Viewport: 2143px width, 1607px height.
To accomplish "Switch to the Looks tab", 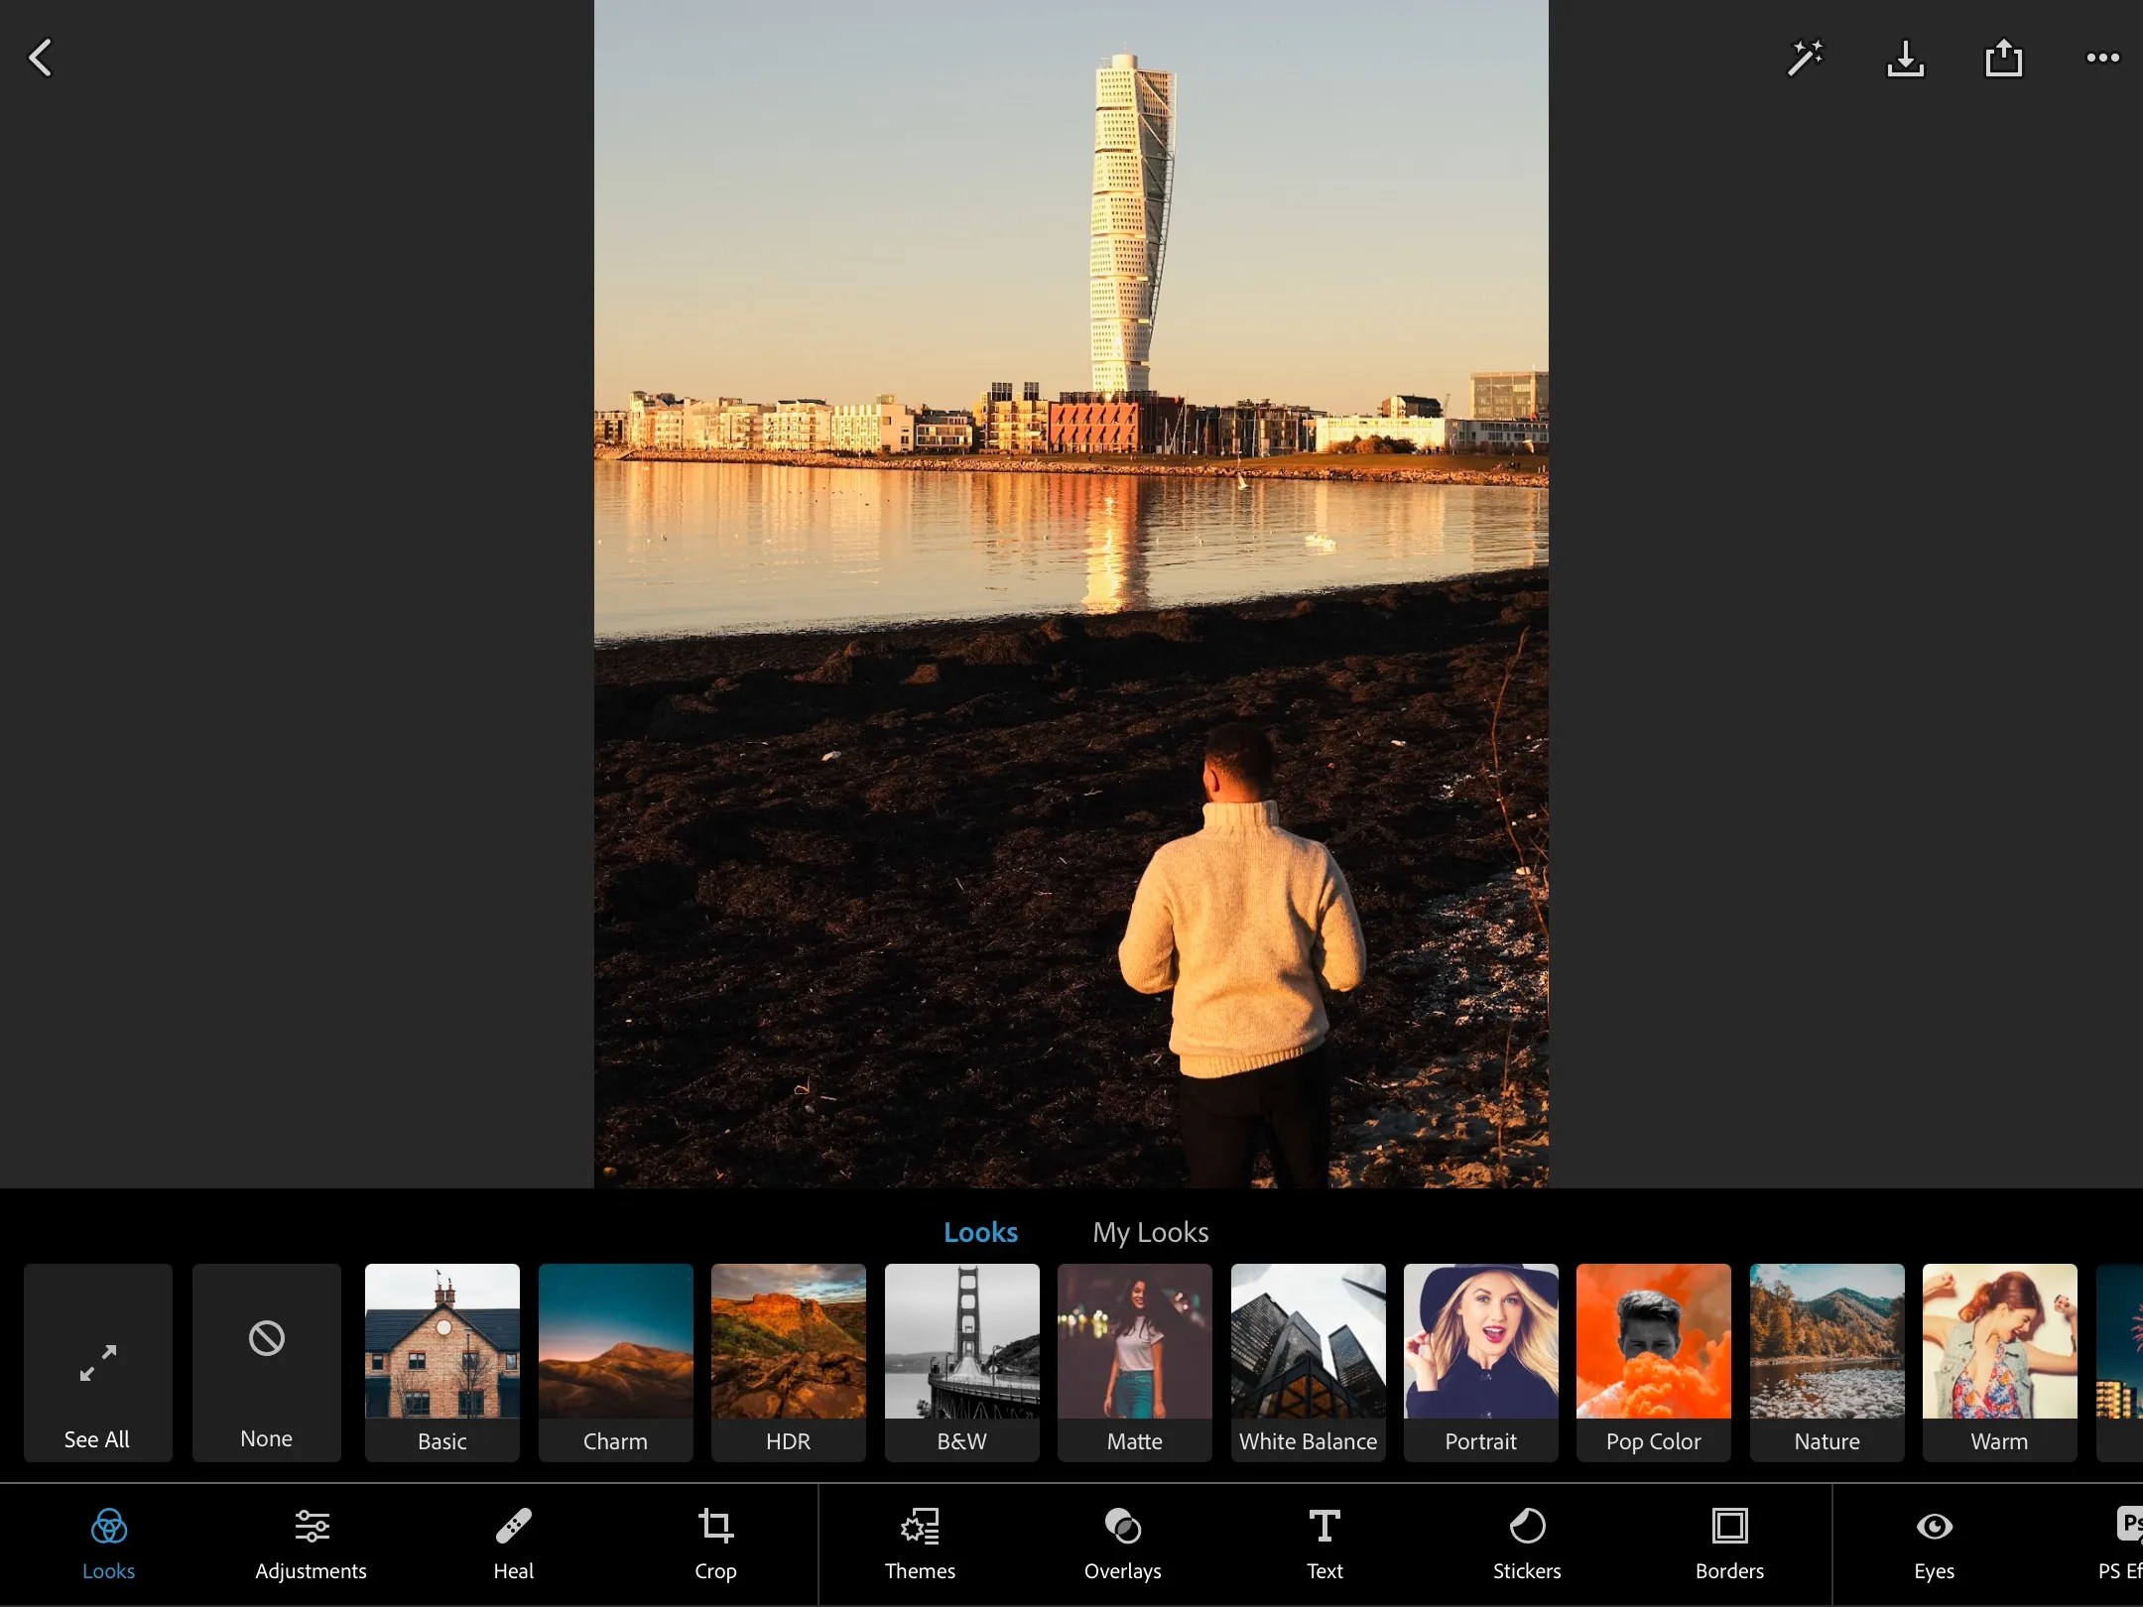I will pyautogui.click(x=980, y=1232).
